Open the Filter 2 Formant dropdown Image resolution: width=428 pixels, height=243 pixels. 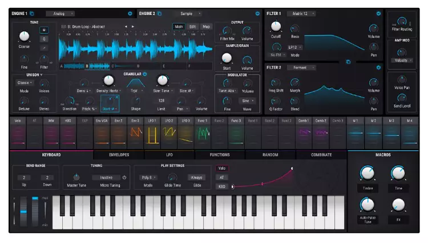click(x=301, y=68)
